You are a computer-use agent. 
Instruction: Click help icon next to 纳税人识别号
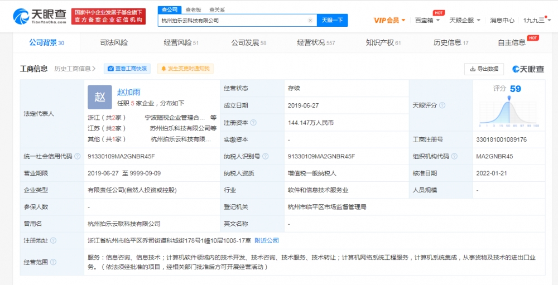coord(266,157)
